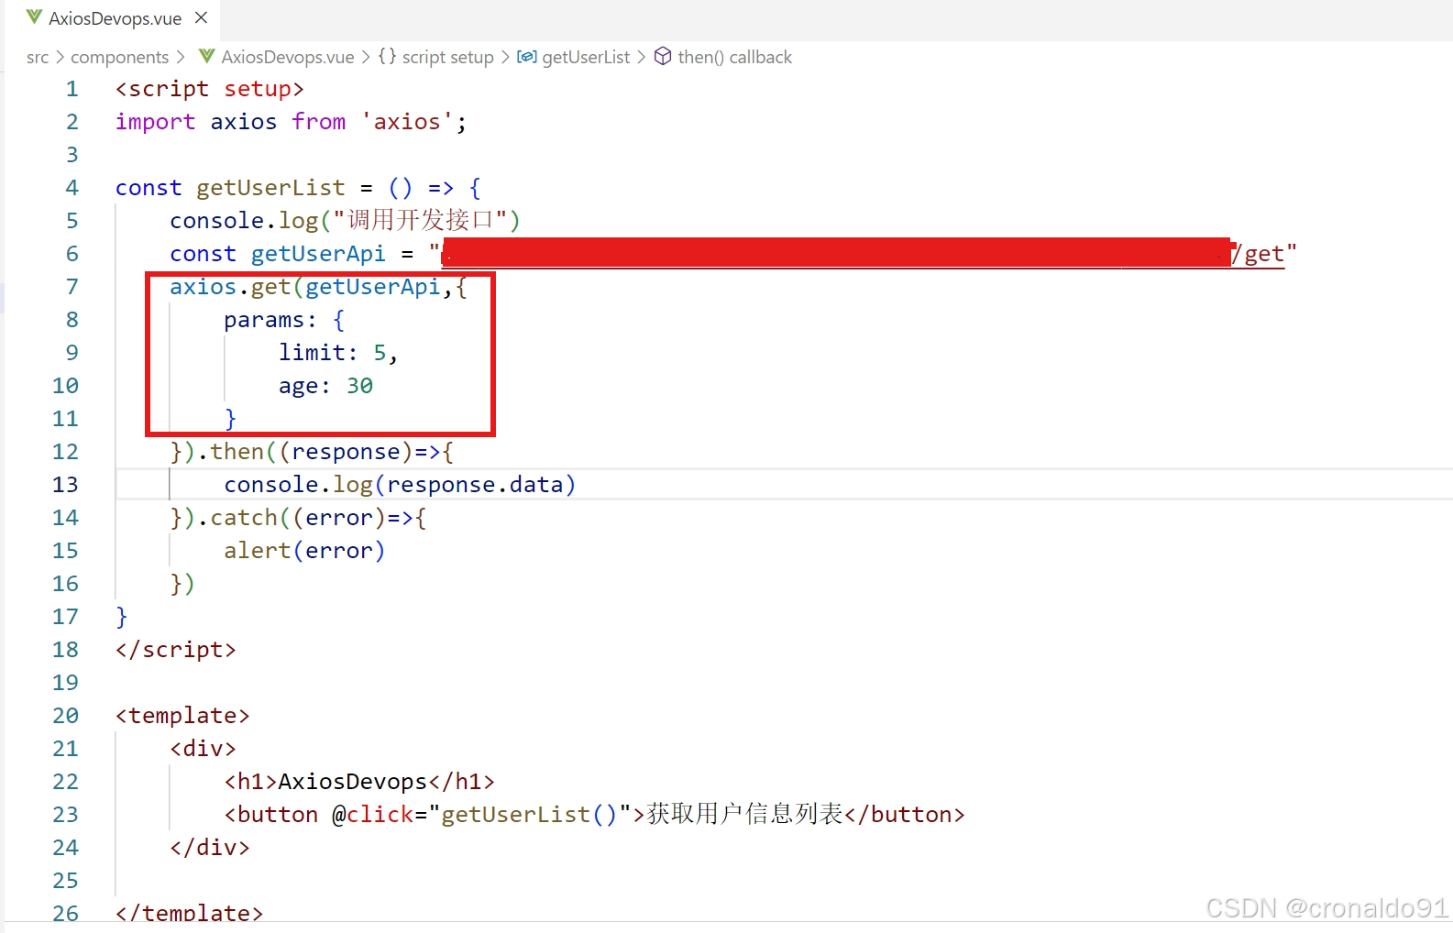Viewport: 1453px width, 933px height.
Task: Click '.then((response)=>{' on line 12
Action: (x=325, y=452)
